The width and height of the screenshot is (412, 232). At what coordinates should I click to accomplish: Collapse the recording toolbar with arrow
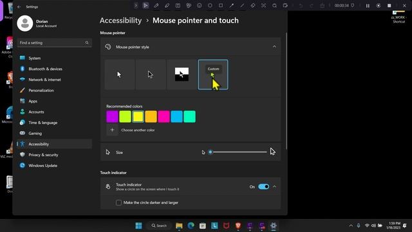coord(136,6)
